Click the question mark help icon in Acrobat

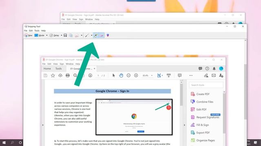[x=207, y=69]
